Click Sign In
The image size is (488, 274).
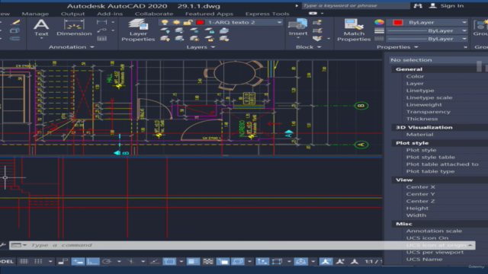tap(452, 5)
